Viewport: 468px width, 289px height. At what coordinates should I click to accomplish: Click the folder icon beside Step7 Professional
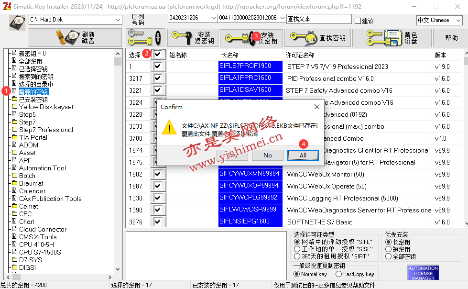[14, 129]
